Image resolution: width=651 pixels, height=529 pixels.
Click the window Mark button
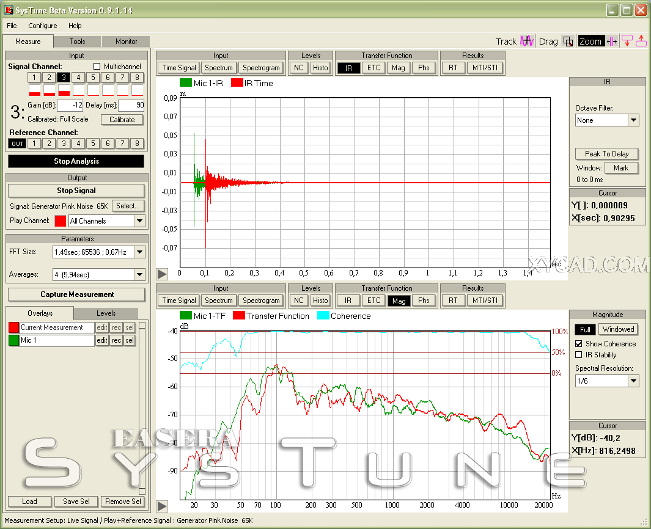click(621, 168)
